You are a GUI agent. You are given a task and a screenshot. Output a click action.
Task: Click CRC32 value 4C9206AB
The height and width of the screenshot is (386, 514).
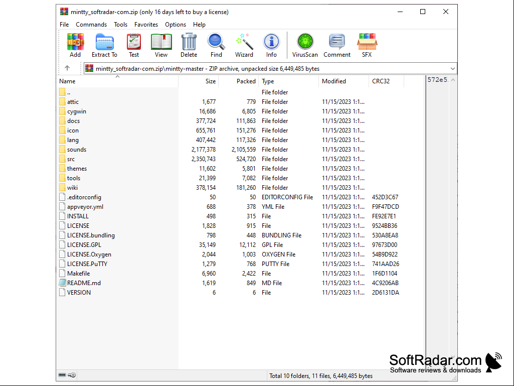coord(385,283)
